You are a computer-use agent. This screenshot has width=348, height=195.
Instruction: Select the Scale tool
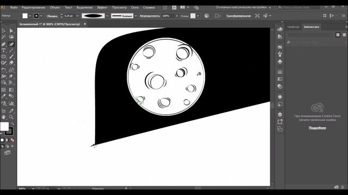11,70
